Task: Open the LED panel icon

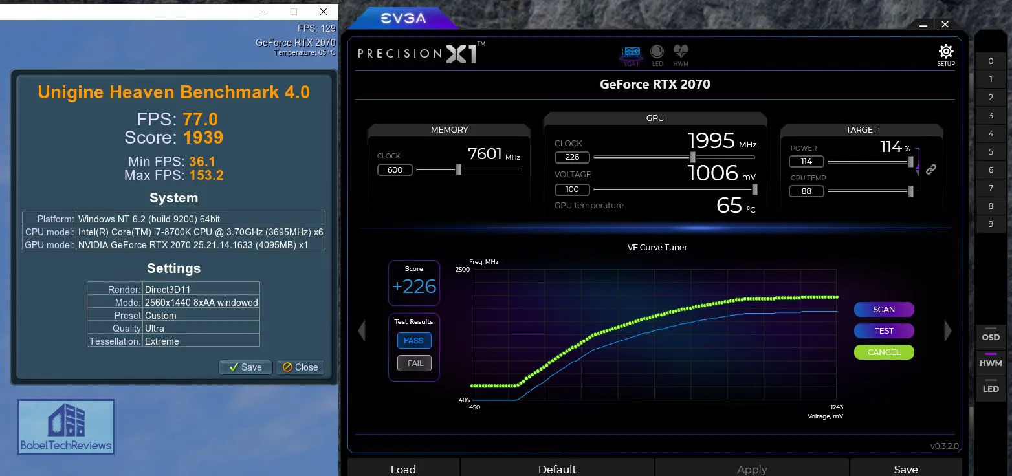Action: click(x=657, y=55)
